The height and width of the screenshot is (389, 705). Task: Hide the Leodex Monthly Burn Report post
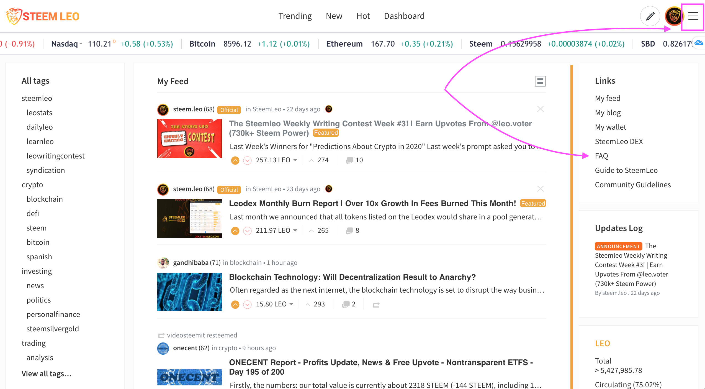point(540,189)
